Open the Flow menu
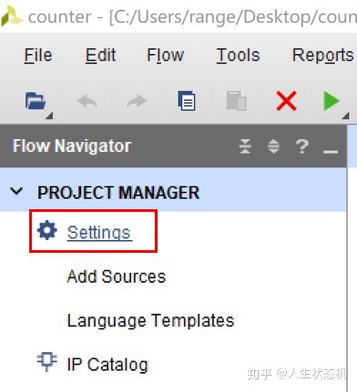Screen dimensions: 357x392 [x=166, y=55]
